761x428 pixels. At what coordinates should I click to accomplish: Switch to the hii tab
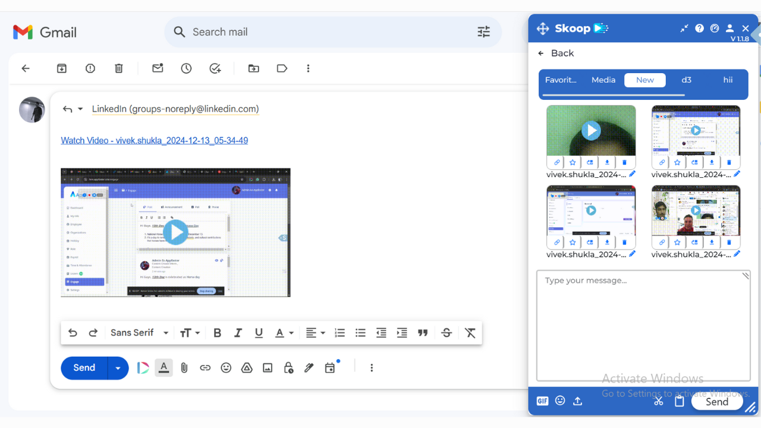coord(728,80)
